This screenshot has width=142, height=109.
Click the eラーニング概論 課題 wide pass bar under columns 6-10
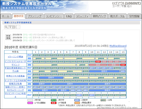point(79,58)
